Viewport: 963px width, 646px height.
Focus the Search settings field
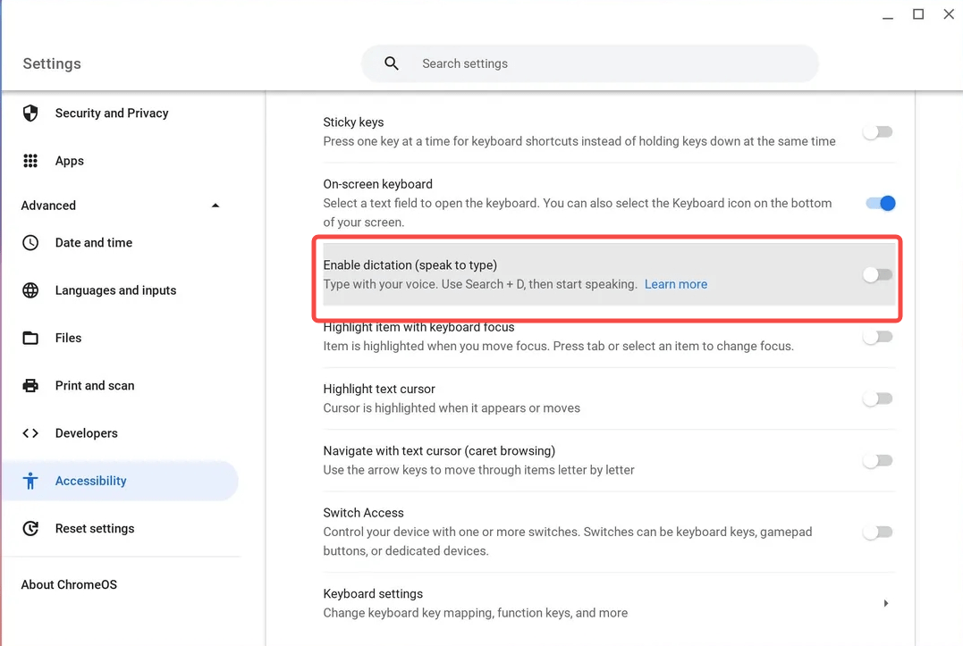tap(589, 63)
